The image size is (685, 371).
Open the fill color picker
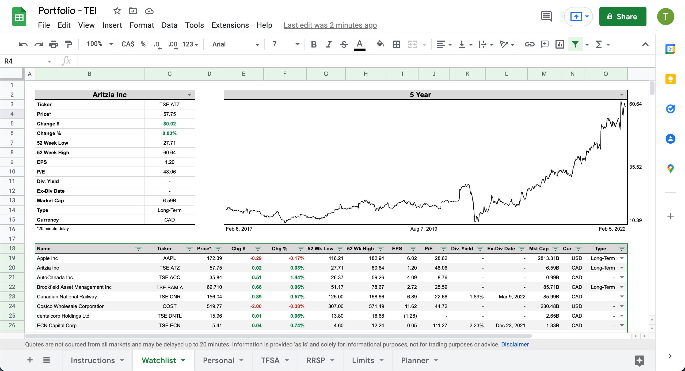coord(380,44)
